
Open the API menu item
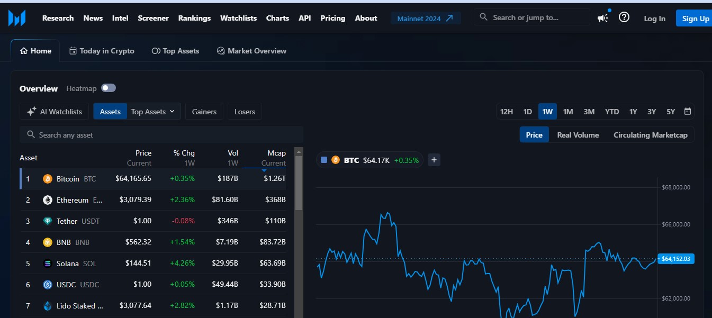[305, 18]
